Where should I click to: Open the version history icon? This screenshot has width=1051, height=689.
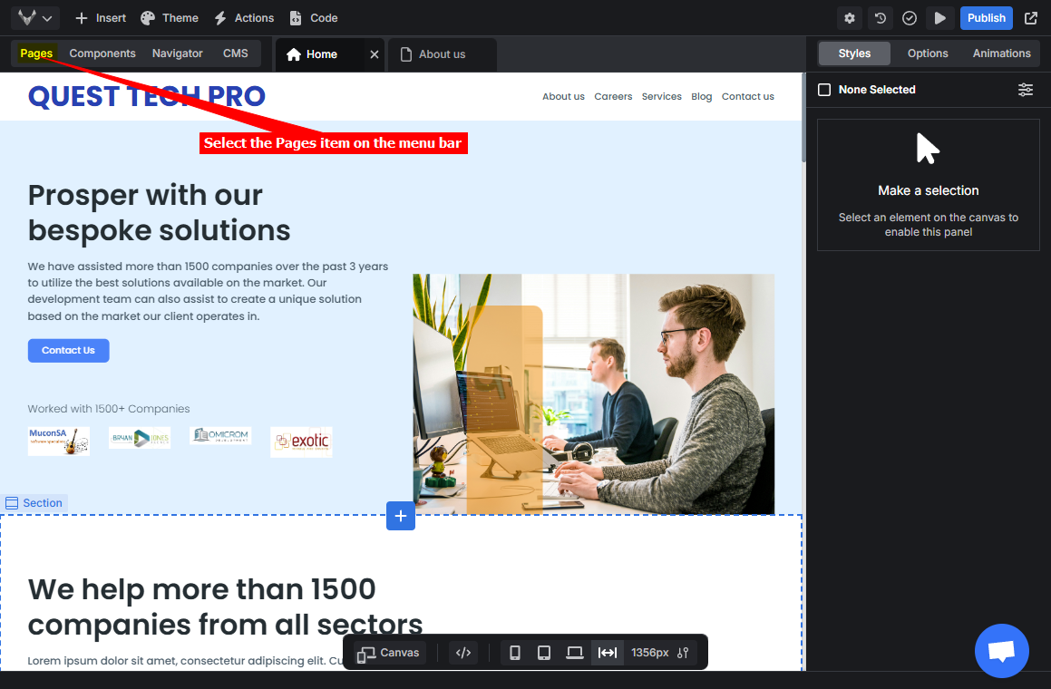tap(881, 18)
